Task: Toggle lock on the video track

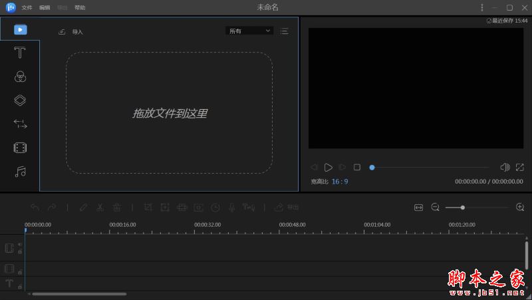Action: click(20, 251)
